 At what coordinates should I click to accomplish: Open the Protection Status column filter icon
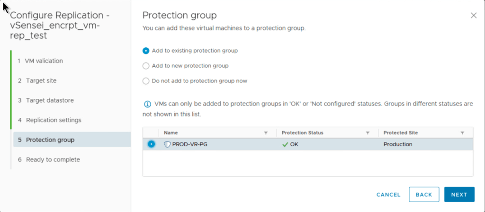[368, 133]
